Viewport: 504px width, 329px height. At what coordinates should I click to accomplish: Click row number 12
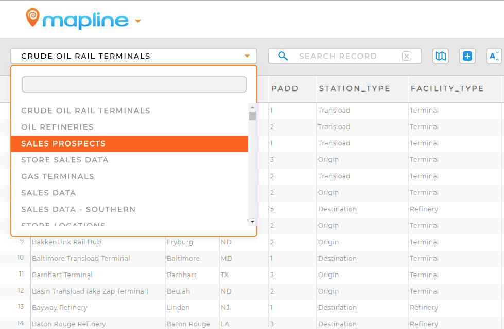21,290
